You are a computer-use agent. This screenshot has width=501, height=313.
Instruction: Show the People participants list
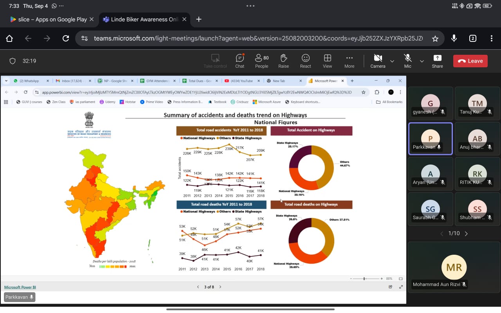261,61
